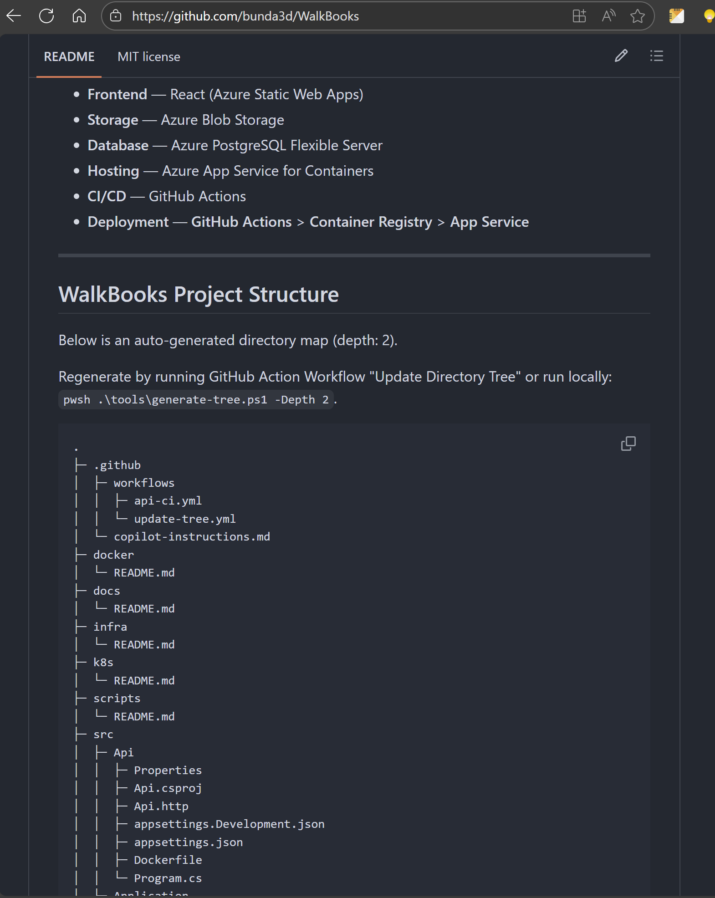Click README.md under infra
715x898 pixels.
[144, 644]
